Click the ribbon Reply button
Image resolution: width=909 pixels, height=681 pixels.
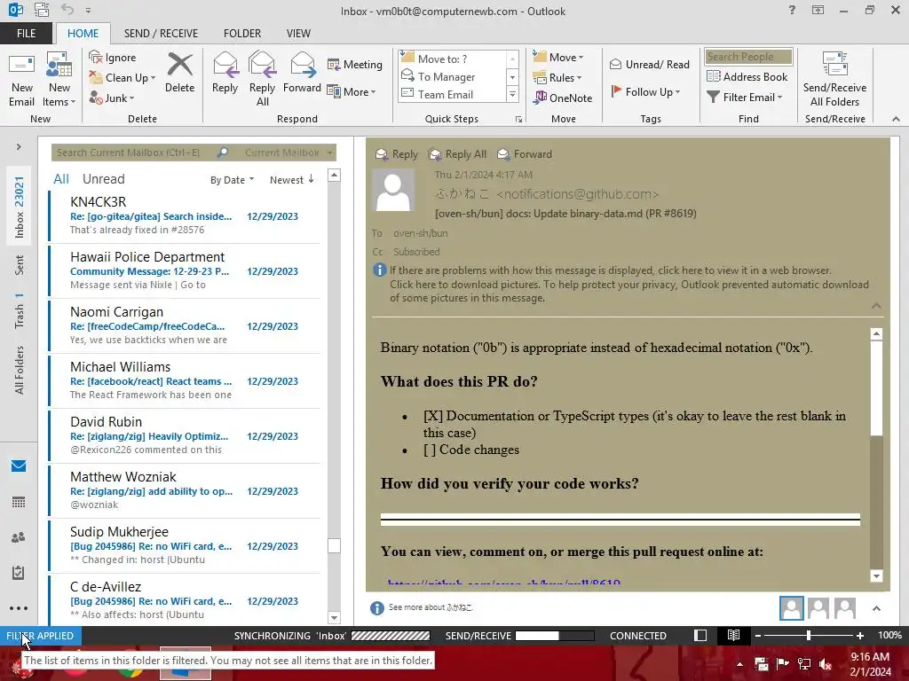click(x=225, y=73)
